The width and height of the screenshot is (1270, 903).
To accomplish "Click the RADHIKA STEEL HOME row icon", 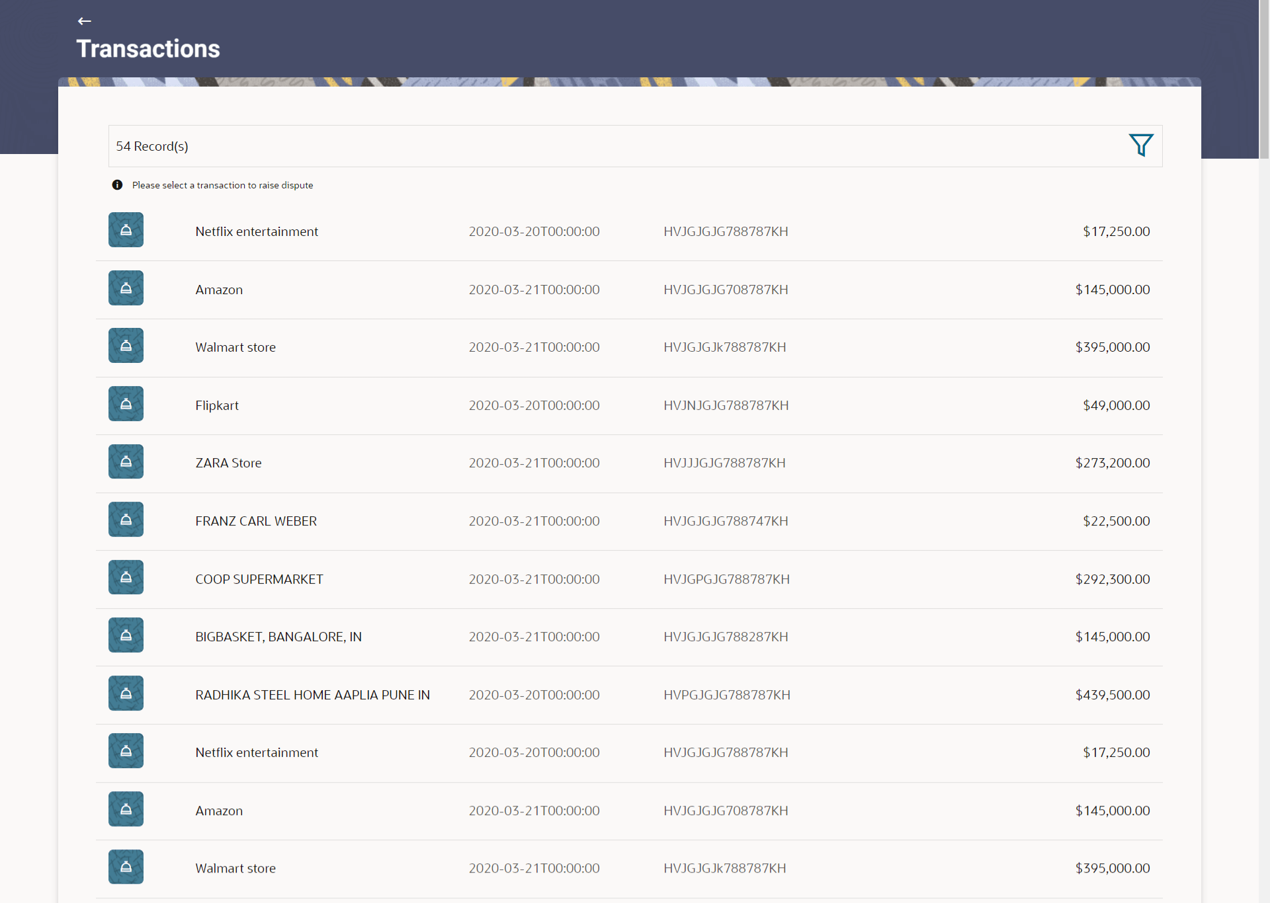I will coord(126,693).
